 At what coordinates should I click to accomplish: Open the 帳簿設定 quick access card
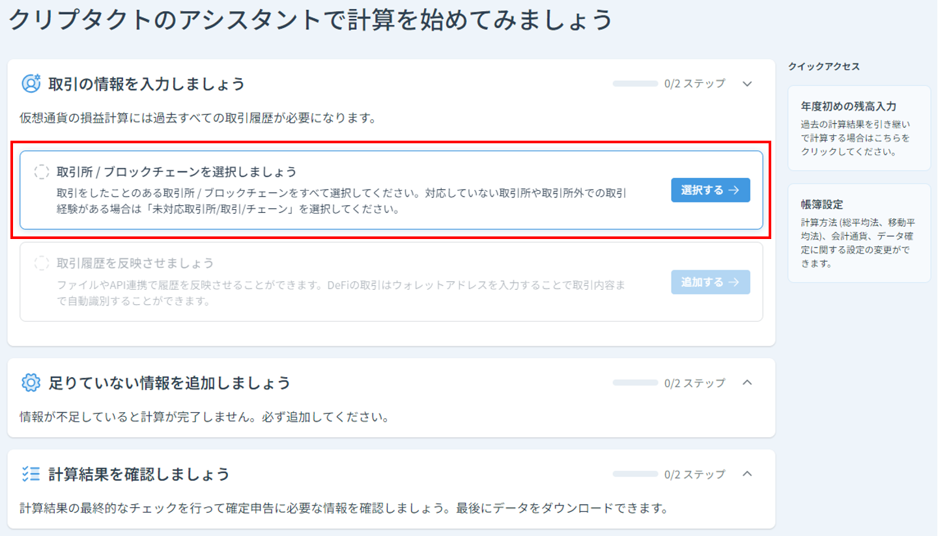[x=859, y=233]
